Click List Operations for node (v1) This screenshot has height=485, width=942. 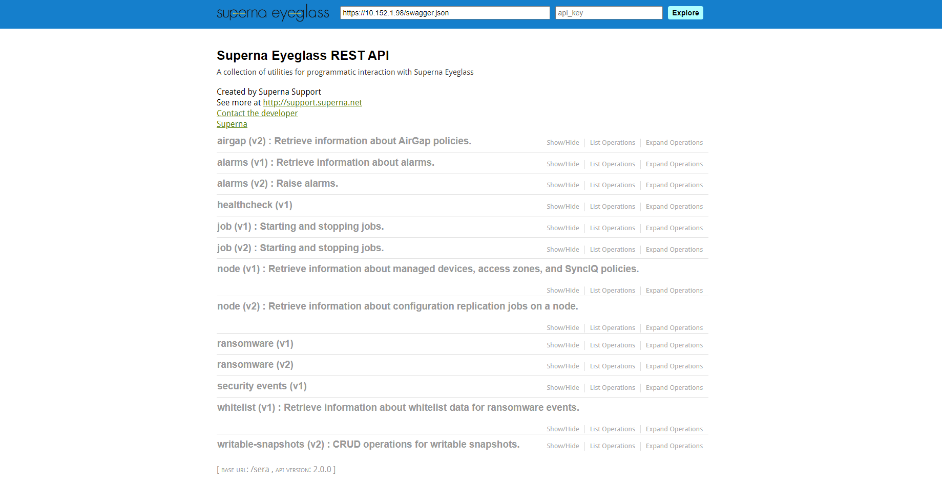[x=613, y=291]
